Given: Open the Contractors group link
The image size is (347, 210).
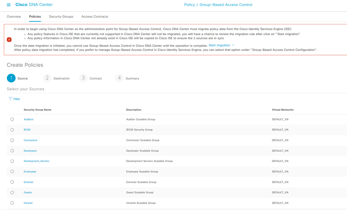Looking at the screenshot, I should [30, 140].
